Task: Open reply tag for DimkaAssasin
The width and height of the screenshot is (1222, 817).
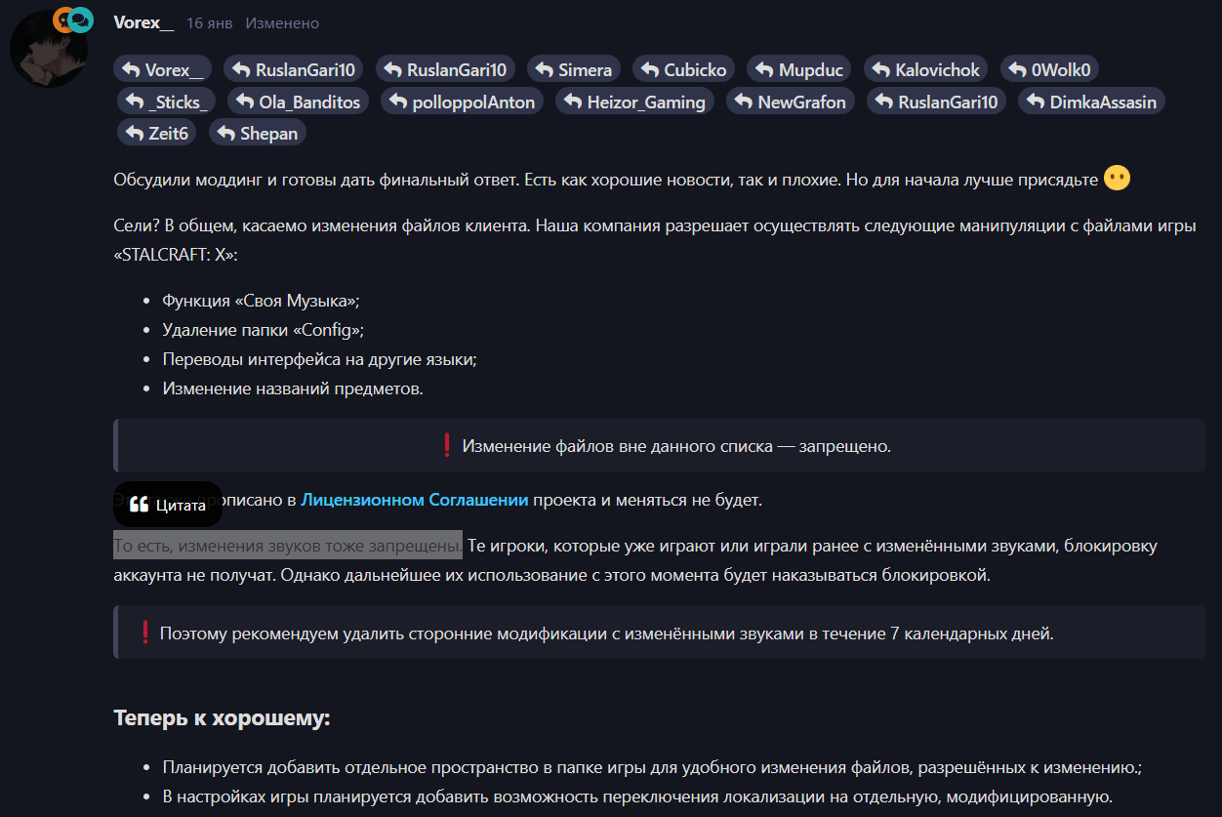Action: (1091, 102)
